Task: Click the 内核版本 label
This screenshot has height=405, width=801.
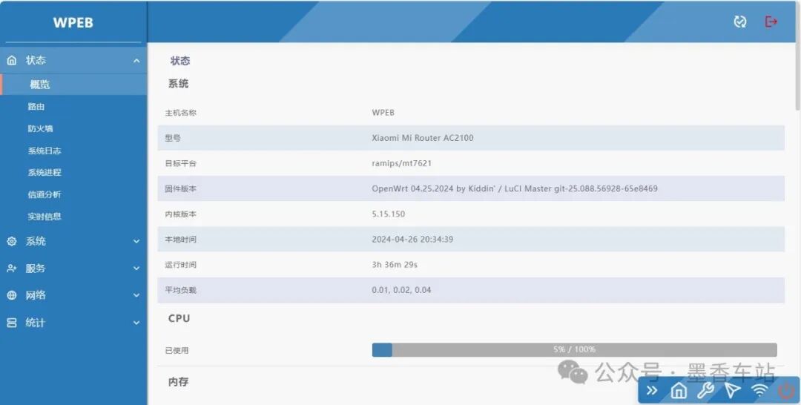Action: (180, 214)
